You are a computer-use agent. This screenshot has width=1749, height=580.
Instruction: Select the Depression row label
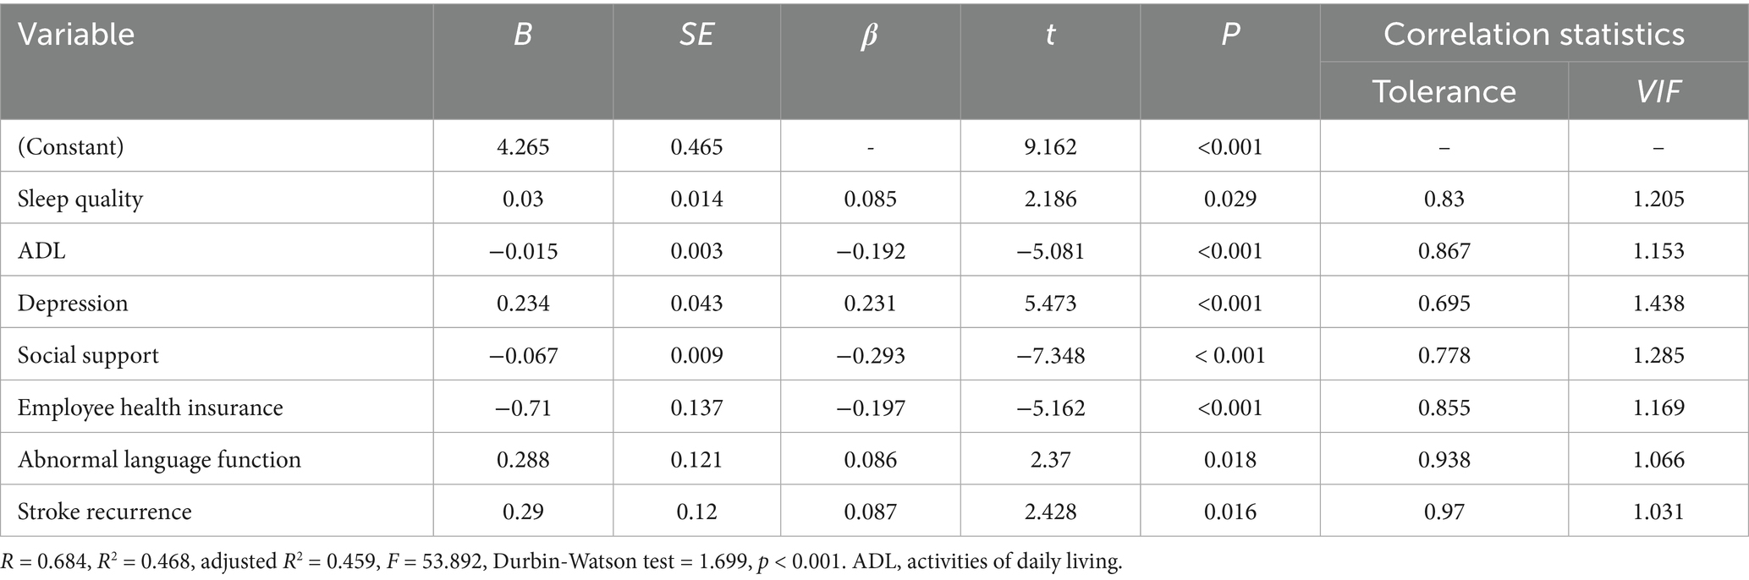(x=73, y=304)
